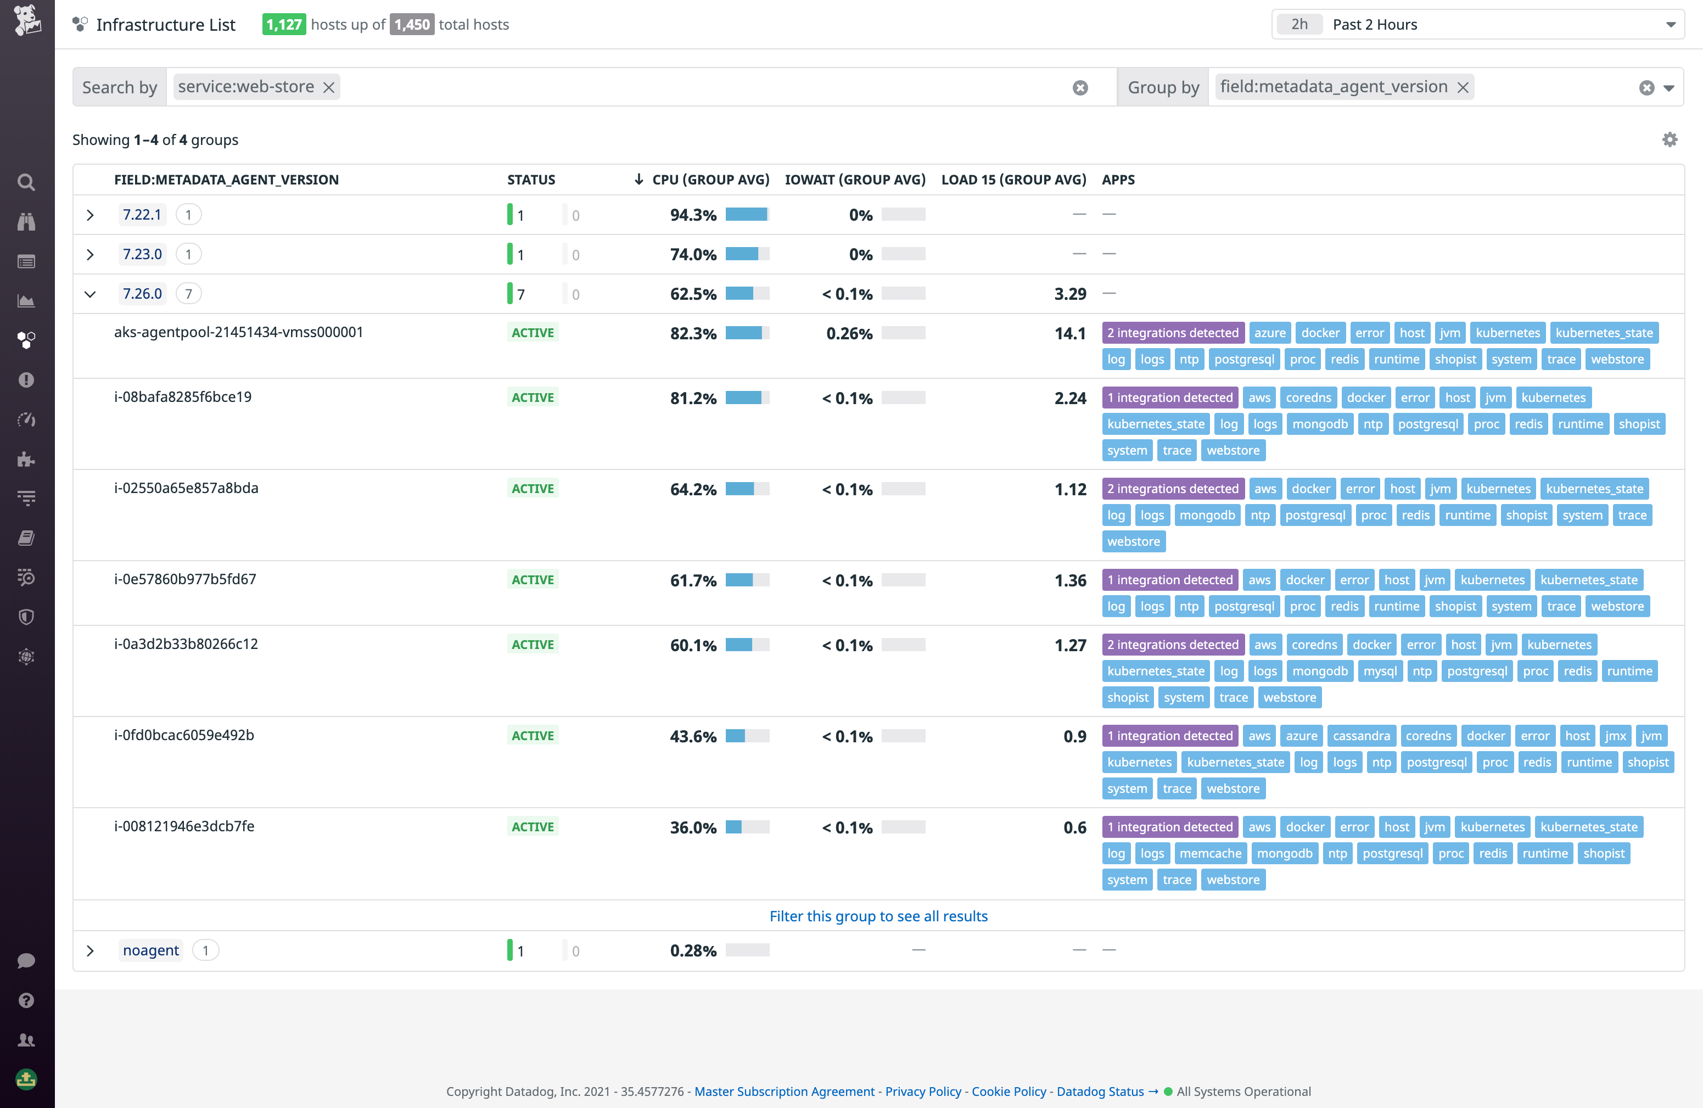Screen dimensions: 1703x1108
Task: Open table settings via the gear icon
Action: click(1670, 139)
